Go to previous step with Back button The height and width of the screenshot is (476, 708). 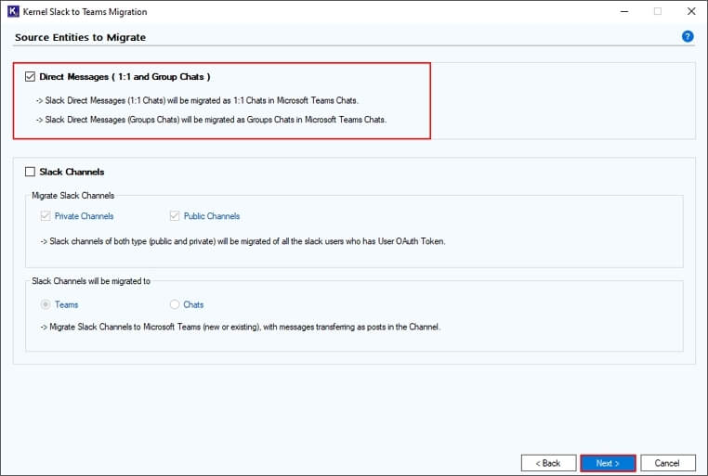coord(548,463)
